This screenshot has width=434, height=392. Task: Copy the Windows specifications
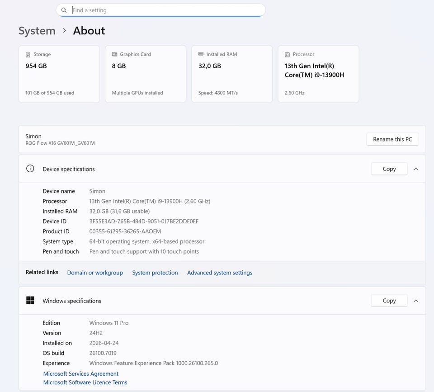[389, 301]
